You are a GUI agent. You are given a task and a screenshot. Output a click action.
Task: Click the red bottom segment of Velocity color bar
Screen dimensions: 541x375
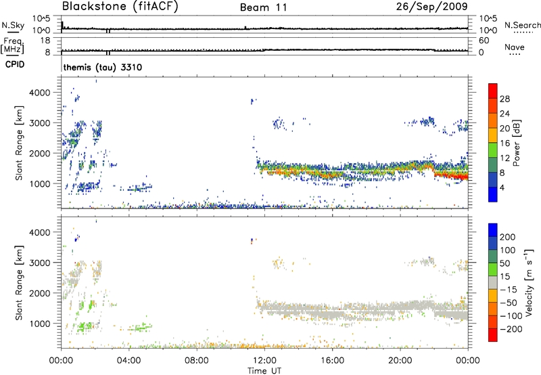point(493,335)
